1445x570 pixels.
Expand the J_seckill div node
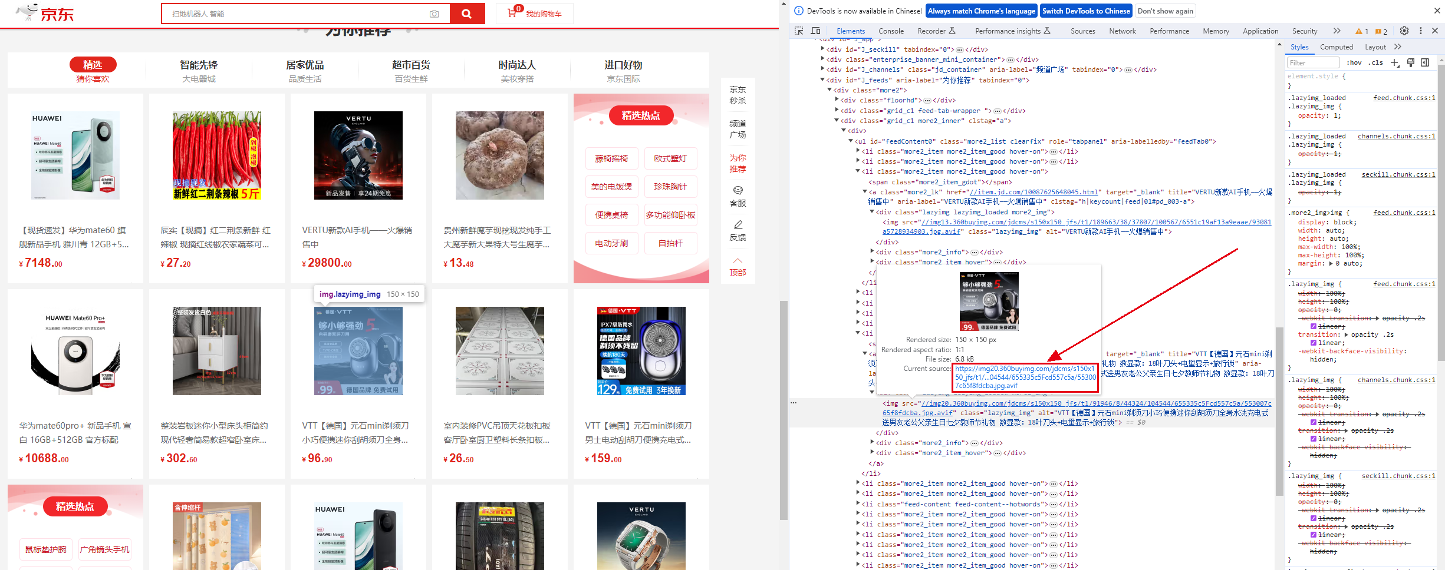tap(822, 49)
